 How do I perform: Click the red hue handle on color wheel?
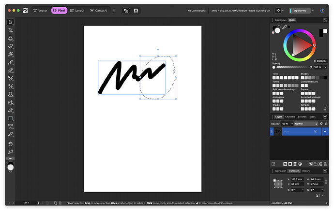(314, 45)
